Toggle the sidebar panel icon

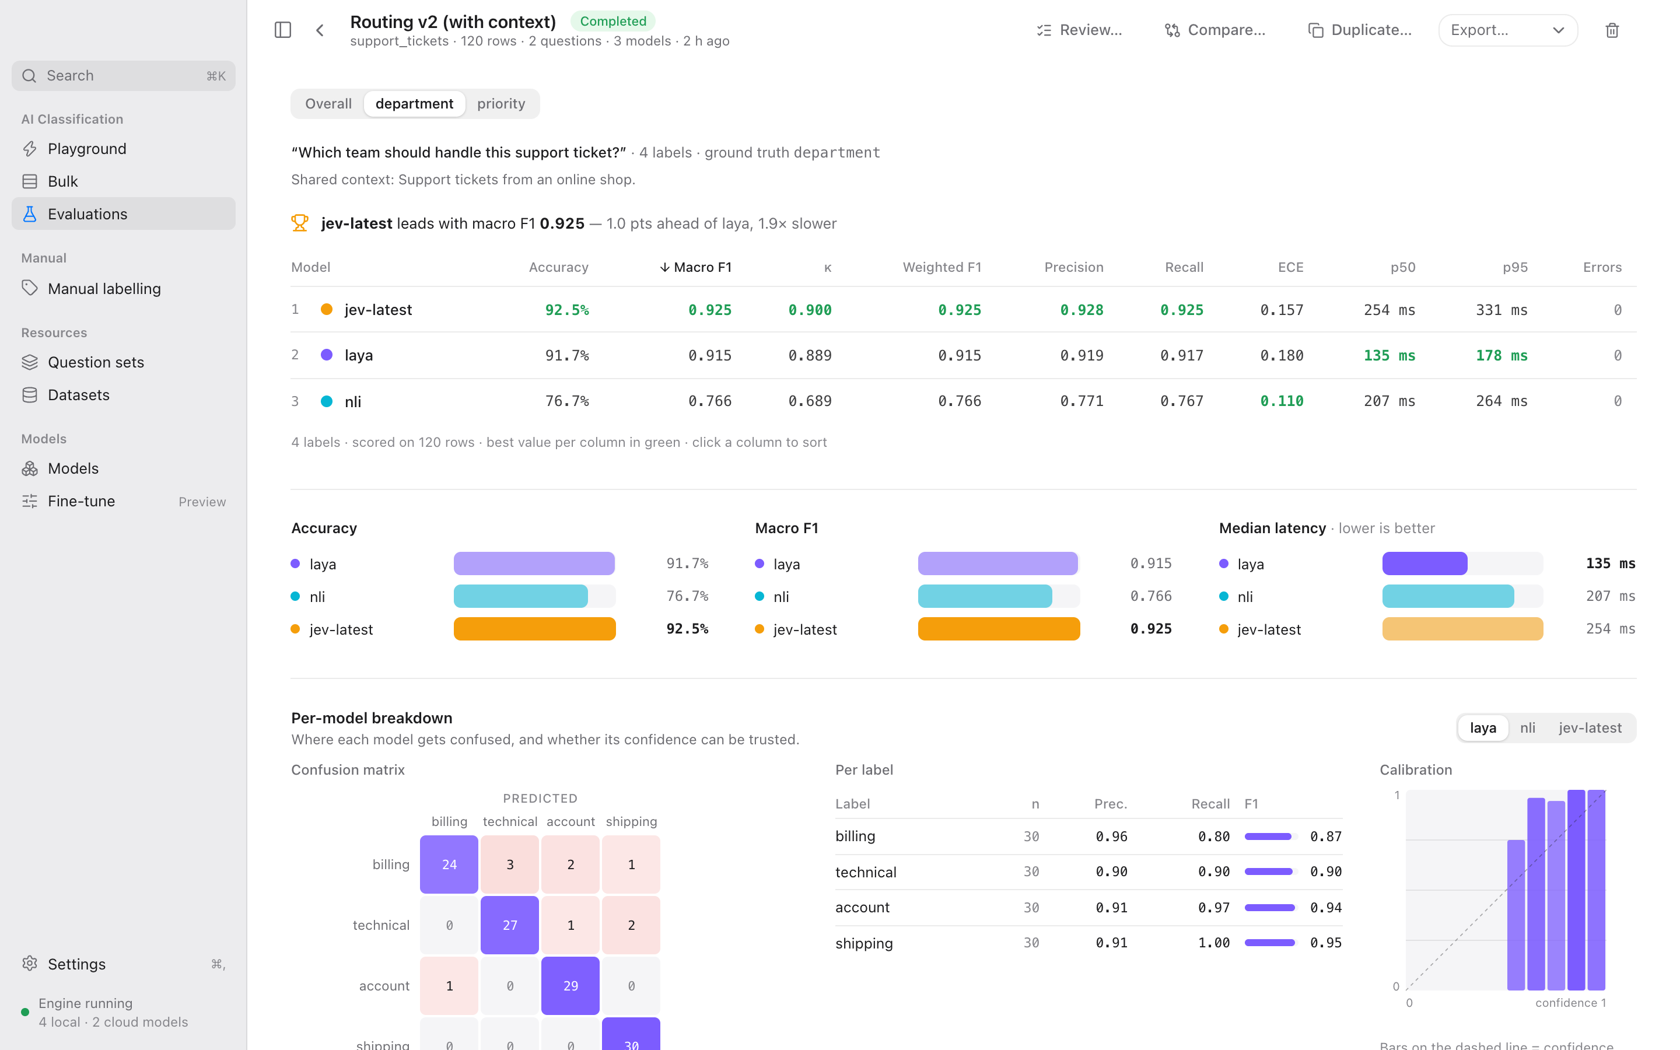point(282,30)
